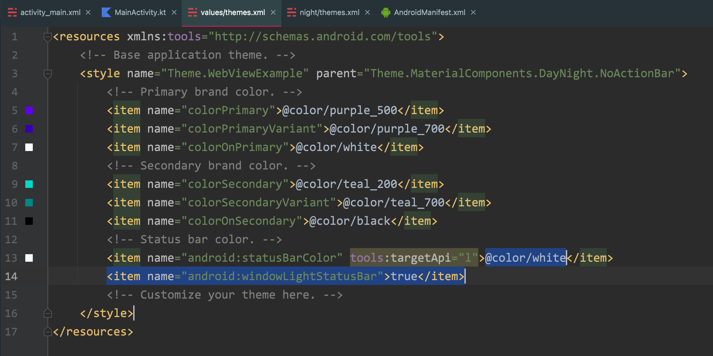Open the purple_700 gutter color swatch
Image resolution: width=713 pixels, height=356 pixels.
tap(29, 129)
